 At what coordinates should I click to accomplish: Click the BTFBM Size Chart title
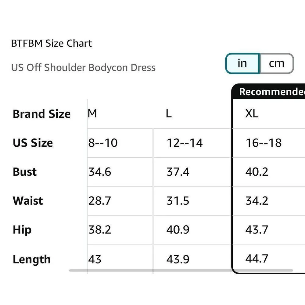click(x=51, y=43)
